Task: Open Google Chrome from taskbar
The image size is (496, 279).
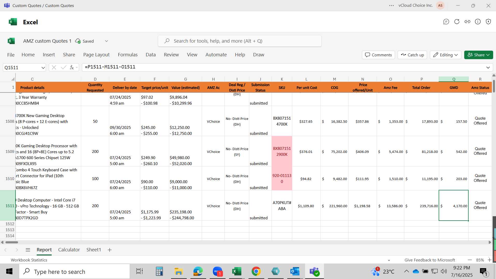Action: coord(256,272)
